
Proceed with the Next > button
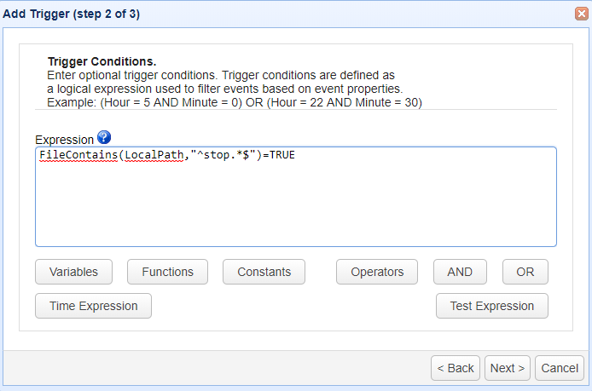(x=508, y=368)
